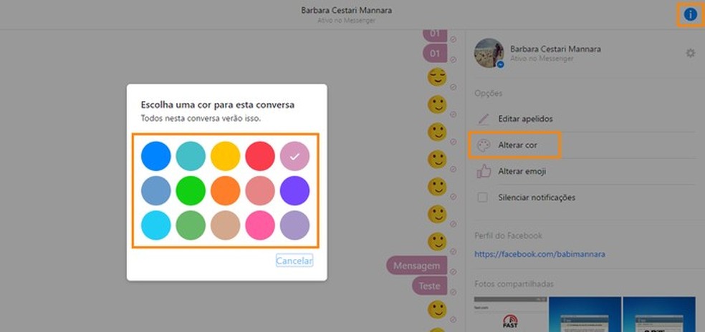Open the settings gear beside Barbara's name

click(690, 54)
